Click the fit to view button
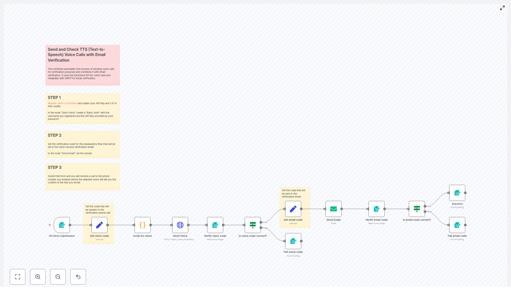The width and height of the screenshot is (511, 304). [18, 277]
